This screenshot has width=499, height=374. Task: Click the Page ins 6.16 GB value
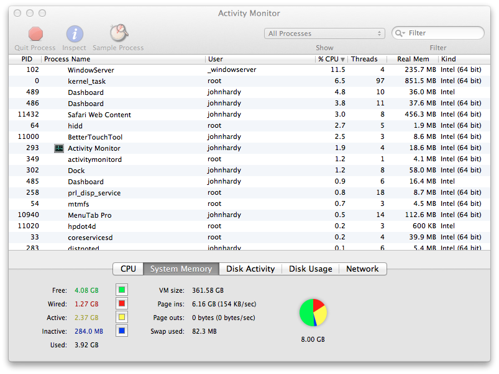(x=224, y=304)
